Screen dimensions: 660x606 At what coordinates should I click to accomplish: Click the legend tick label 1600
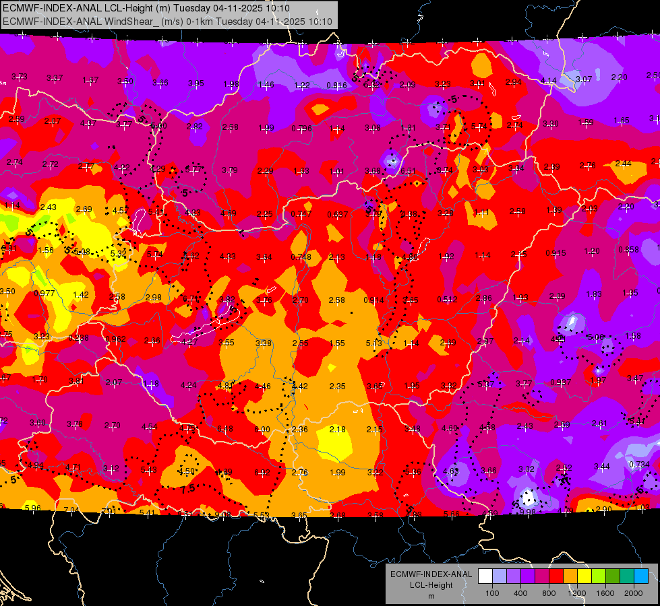pyautogui.click(x=605, y=593)
